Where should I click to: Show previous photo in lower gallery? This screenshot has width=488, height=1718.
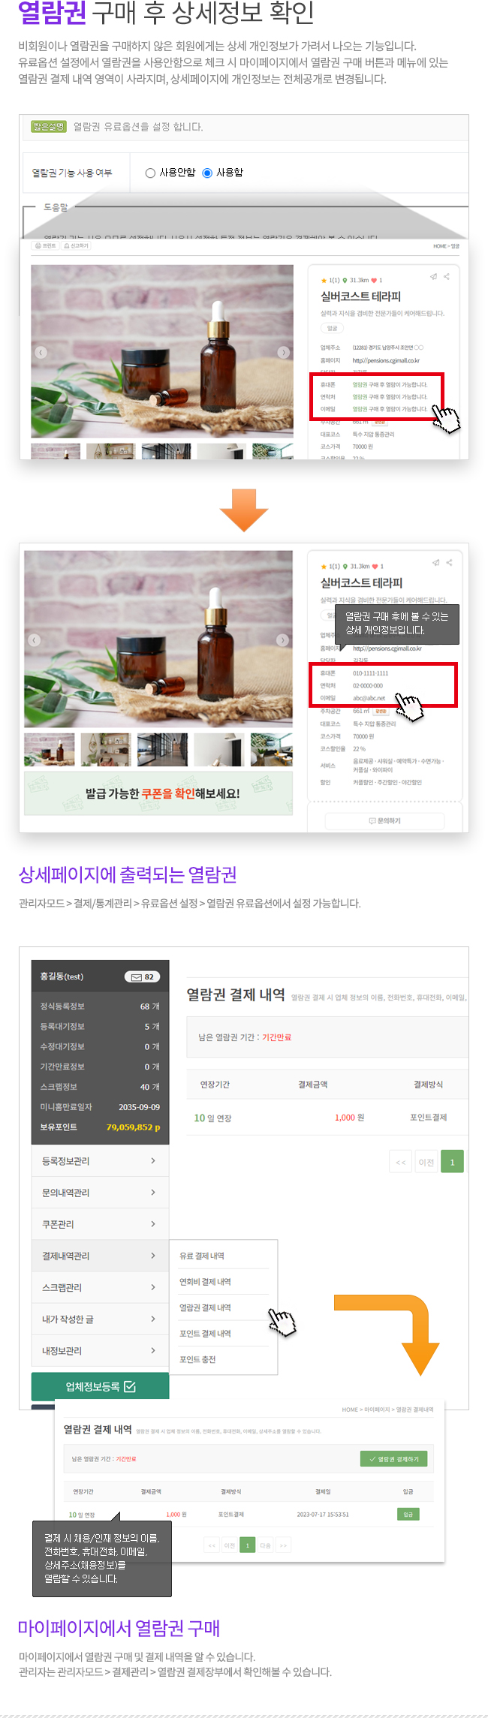[x=34, y=640]
